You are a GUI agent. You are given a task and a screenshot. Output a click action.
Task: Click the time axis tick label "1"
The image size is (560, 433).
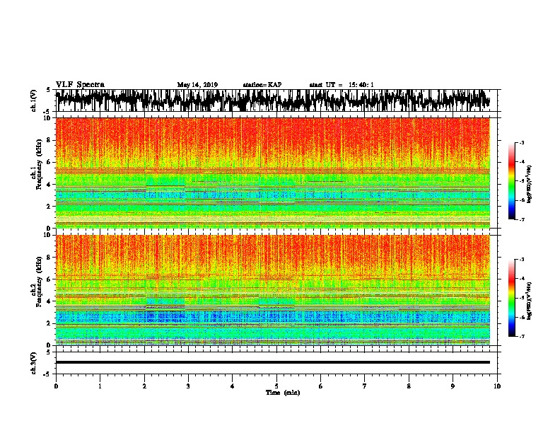[x=100, y=386]
